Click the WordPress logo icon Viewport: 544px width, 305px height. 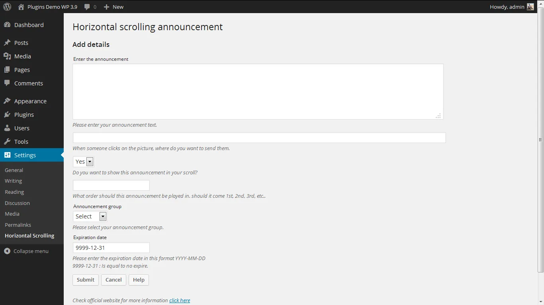click(x=7, y=7)
